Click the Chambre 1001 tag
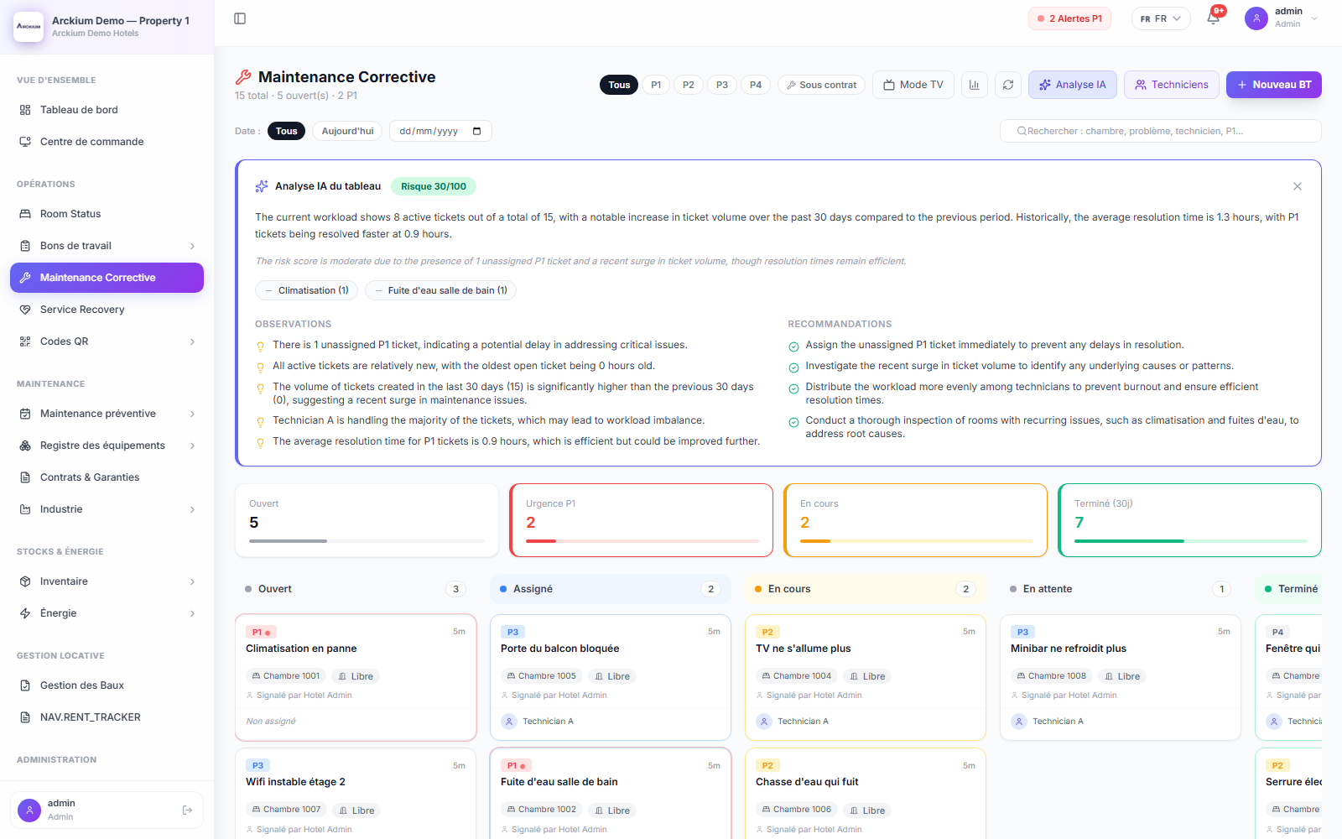Image resolution: width=1342 pixels, height=839 pixels. (286, 676)
